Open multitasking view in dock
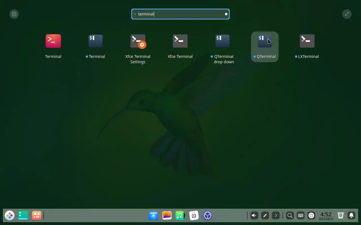The image size is (361, 225). pyautogui.click(x=37, y=216)
